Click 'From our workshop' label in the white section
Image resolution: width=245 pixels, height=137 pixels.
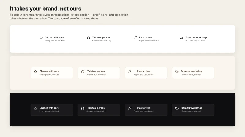coord(196,37)
